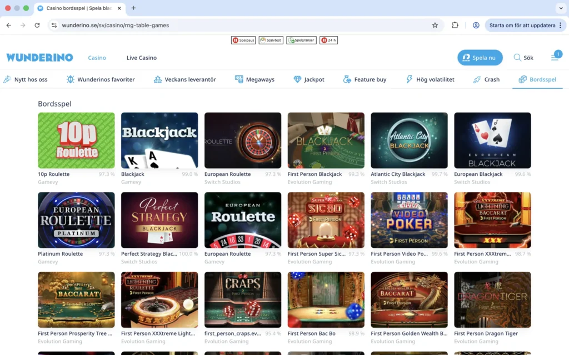Select the Megaways category icon
This screenshot has width=569, height=355.
(239, 79)
